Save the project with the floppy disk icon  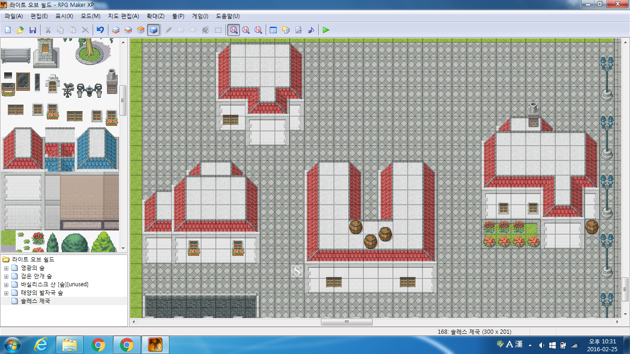(x=33, y=30)
